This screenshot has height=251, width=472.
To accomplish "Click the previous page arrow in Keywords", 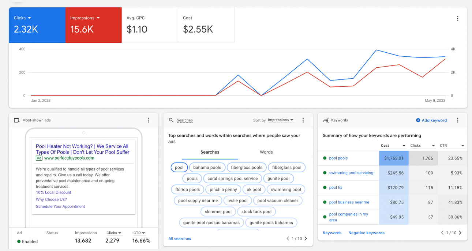I will (x=442, y=233).
